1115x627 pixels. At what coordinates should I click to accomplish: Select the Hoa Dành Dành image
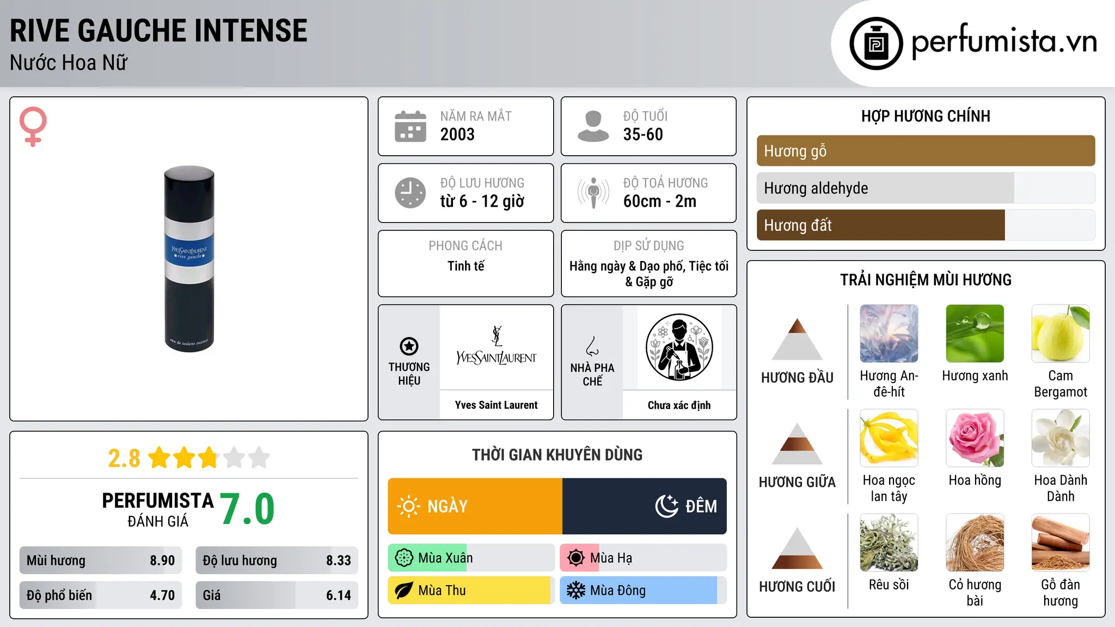coord(1061,438)
